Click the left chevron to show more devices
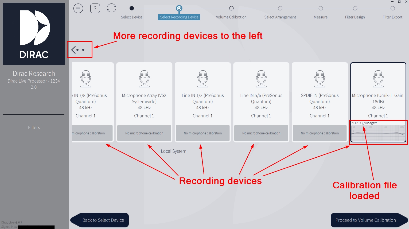The image size is (409, 229). [73, 49]
